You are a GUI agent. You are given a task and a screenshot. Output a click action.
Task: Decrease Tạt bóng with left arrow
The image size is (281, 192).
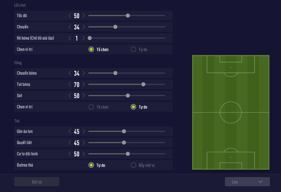pyautogui.click(x=70, y=84)
